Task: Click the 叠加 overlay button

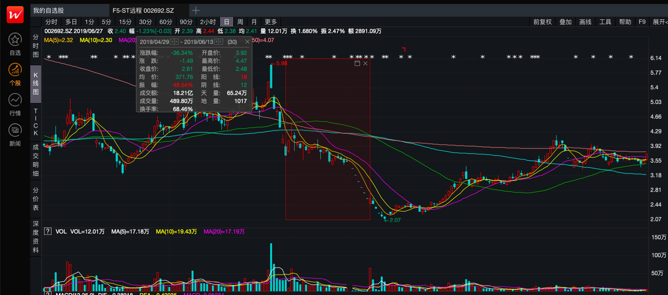Action: tap(565, 22)
